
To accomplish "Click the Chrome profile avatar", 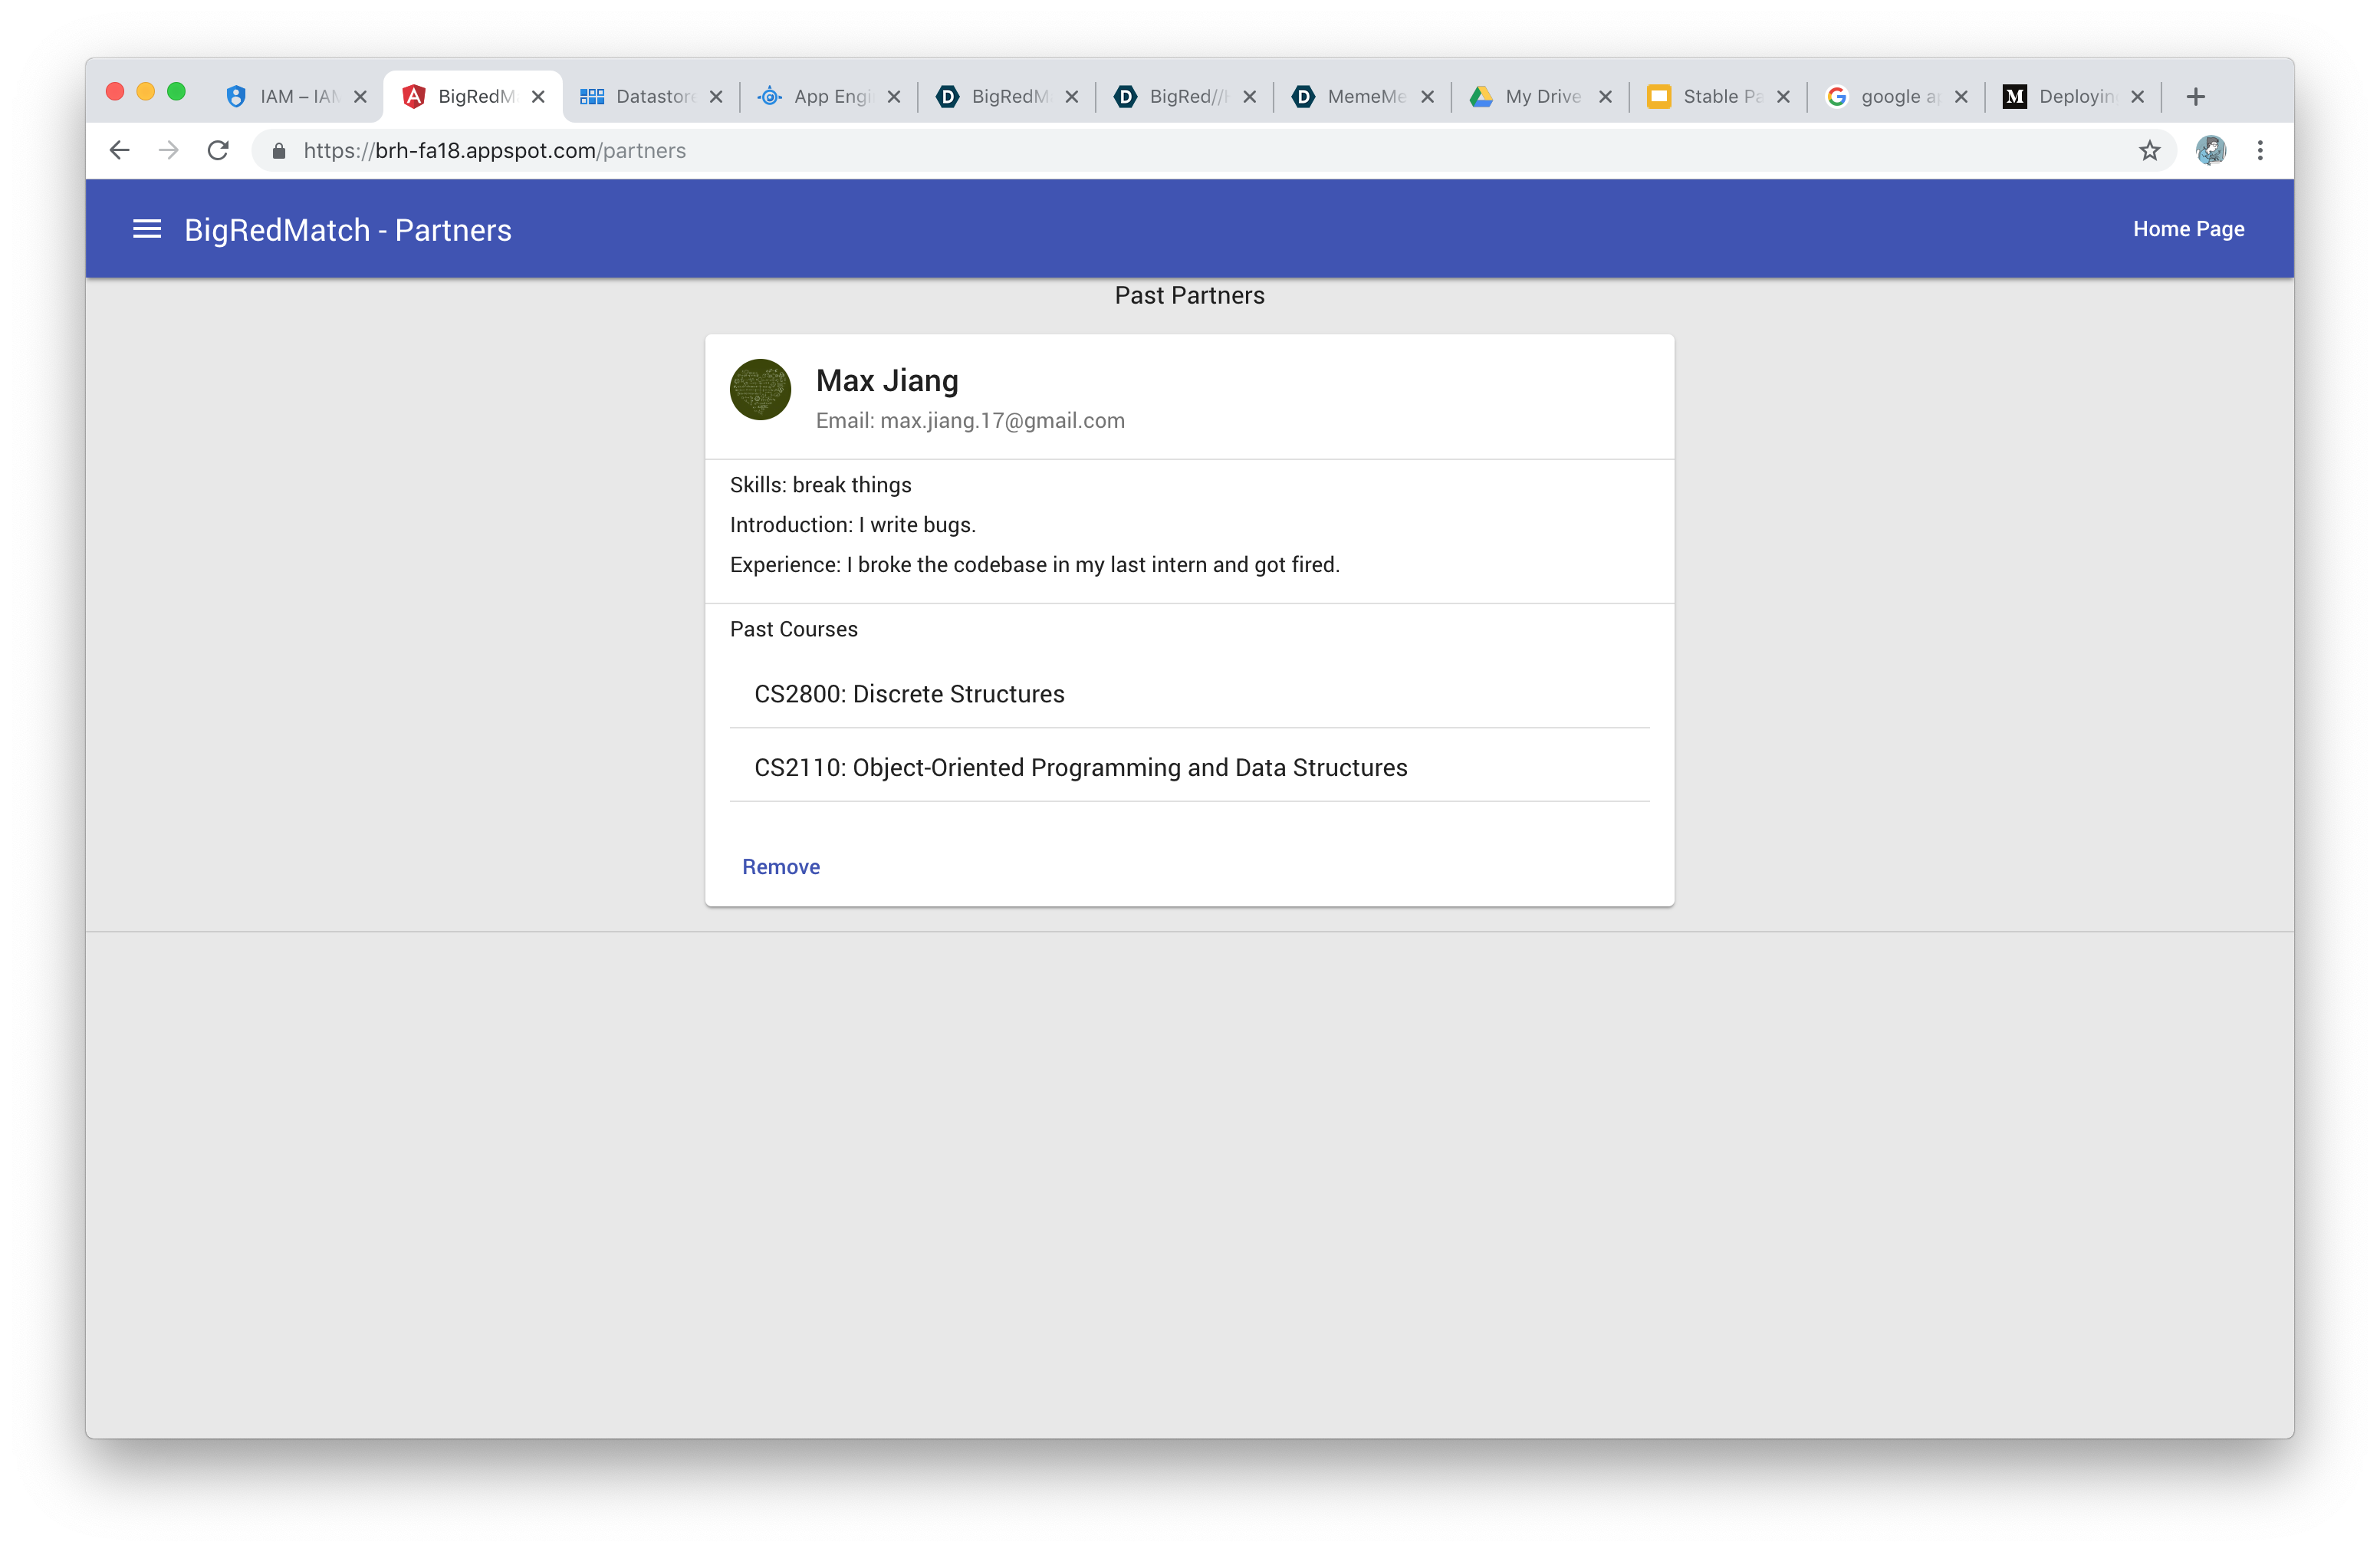I will (x=2210, y=151).
